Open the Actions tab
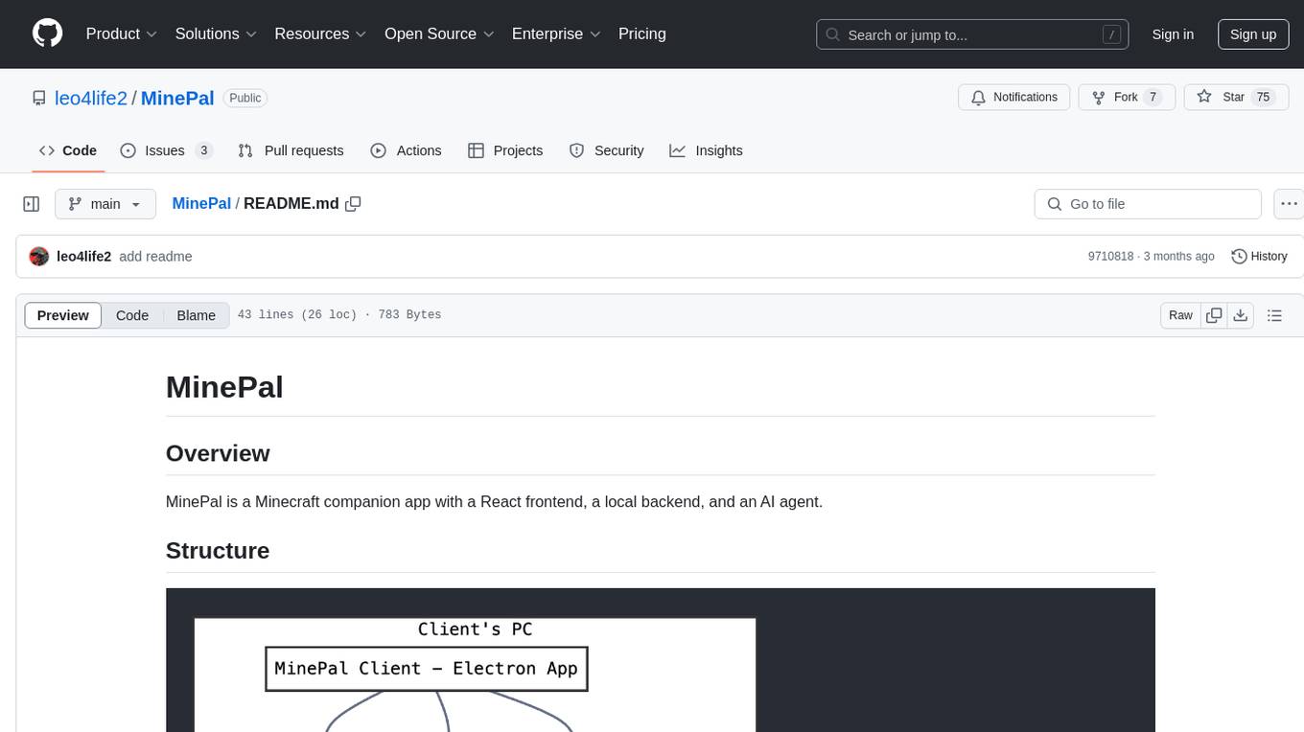The height and width of the screenshot is (732, 1304). [406, 150]
